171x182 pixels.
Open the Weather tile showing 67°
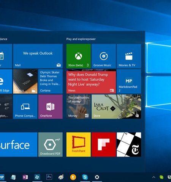pos(6,107)
